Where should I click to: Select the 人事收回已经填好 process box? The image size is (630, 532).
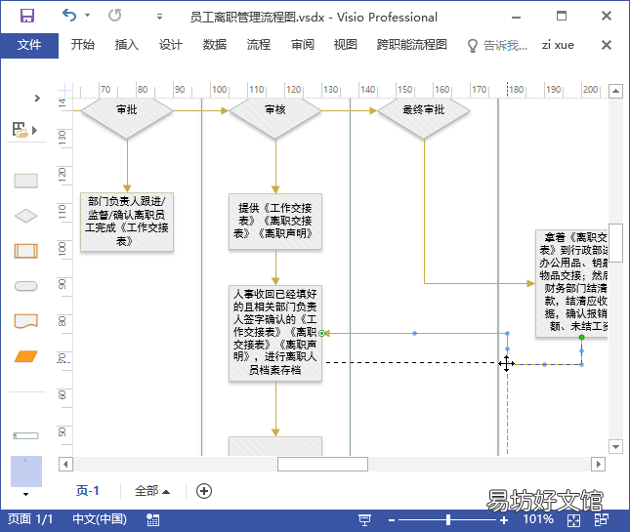[x=275, y=333]
